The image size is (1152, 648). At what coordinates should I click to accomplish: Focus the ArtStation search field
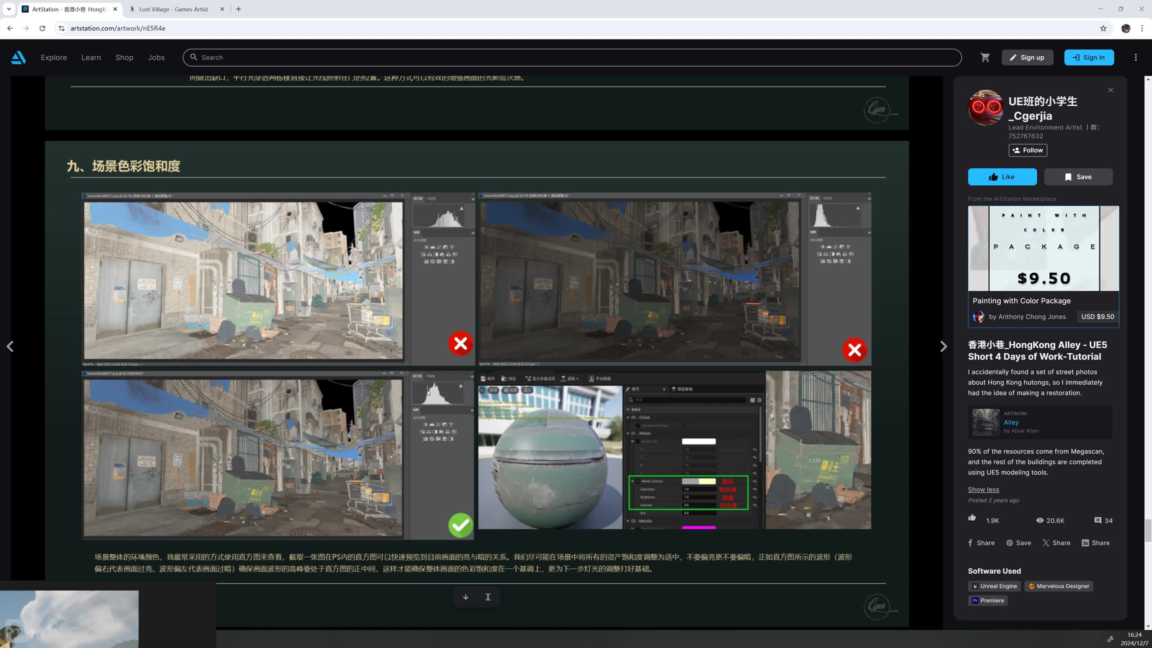[x=572, y=58]
